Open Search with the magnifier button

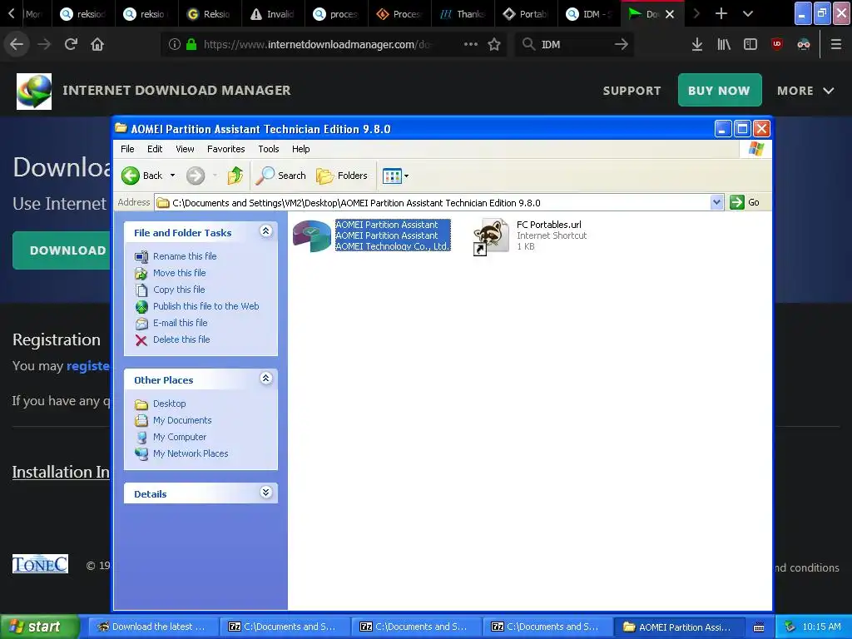[281, 176]
